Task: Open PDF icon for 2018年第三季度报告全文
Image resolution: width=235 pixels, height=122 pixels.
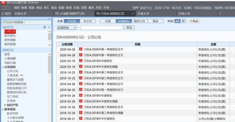Action: pyautogui.click(x=81, y=107)
